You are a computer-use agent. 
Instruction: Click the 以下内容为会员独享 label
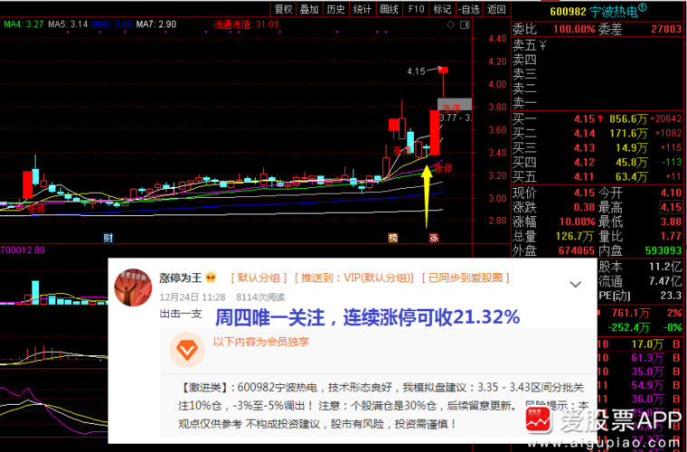pyautogui.click(x=261, y=342)
